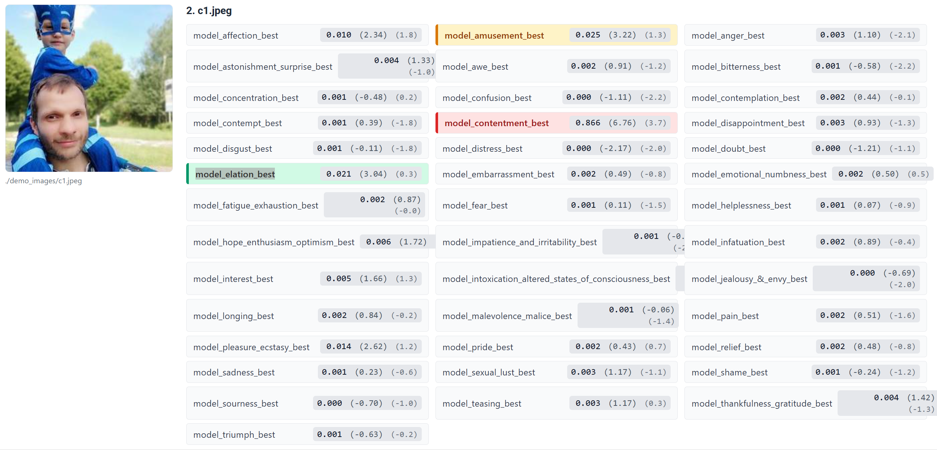Click model_thankfulness_gratitude_best label
The width and height of the screenshot is (937, 450).
(x=762, y=403)
